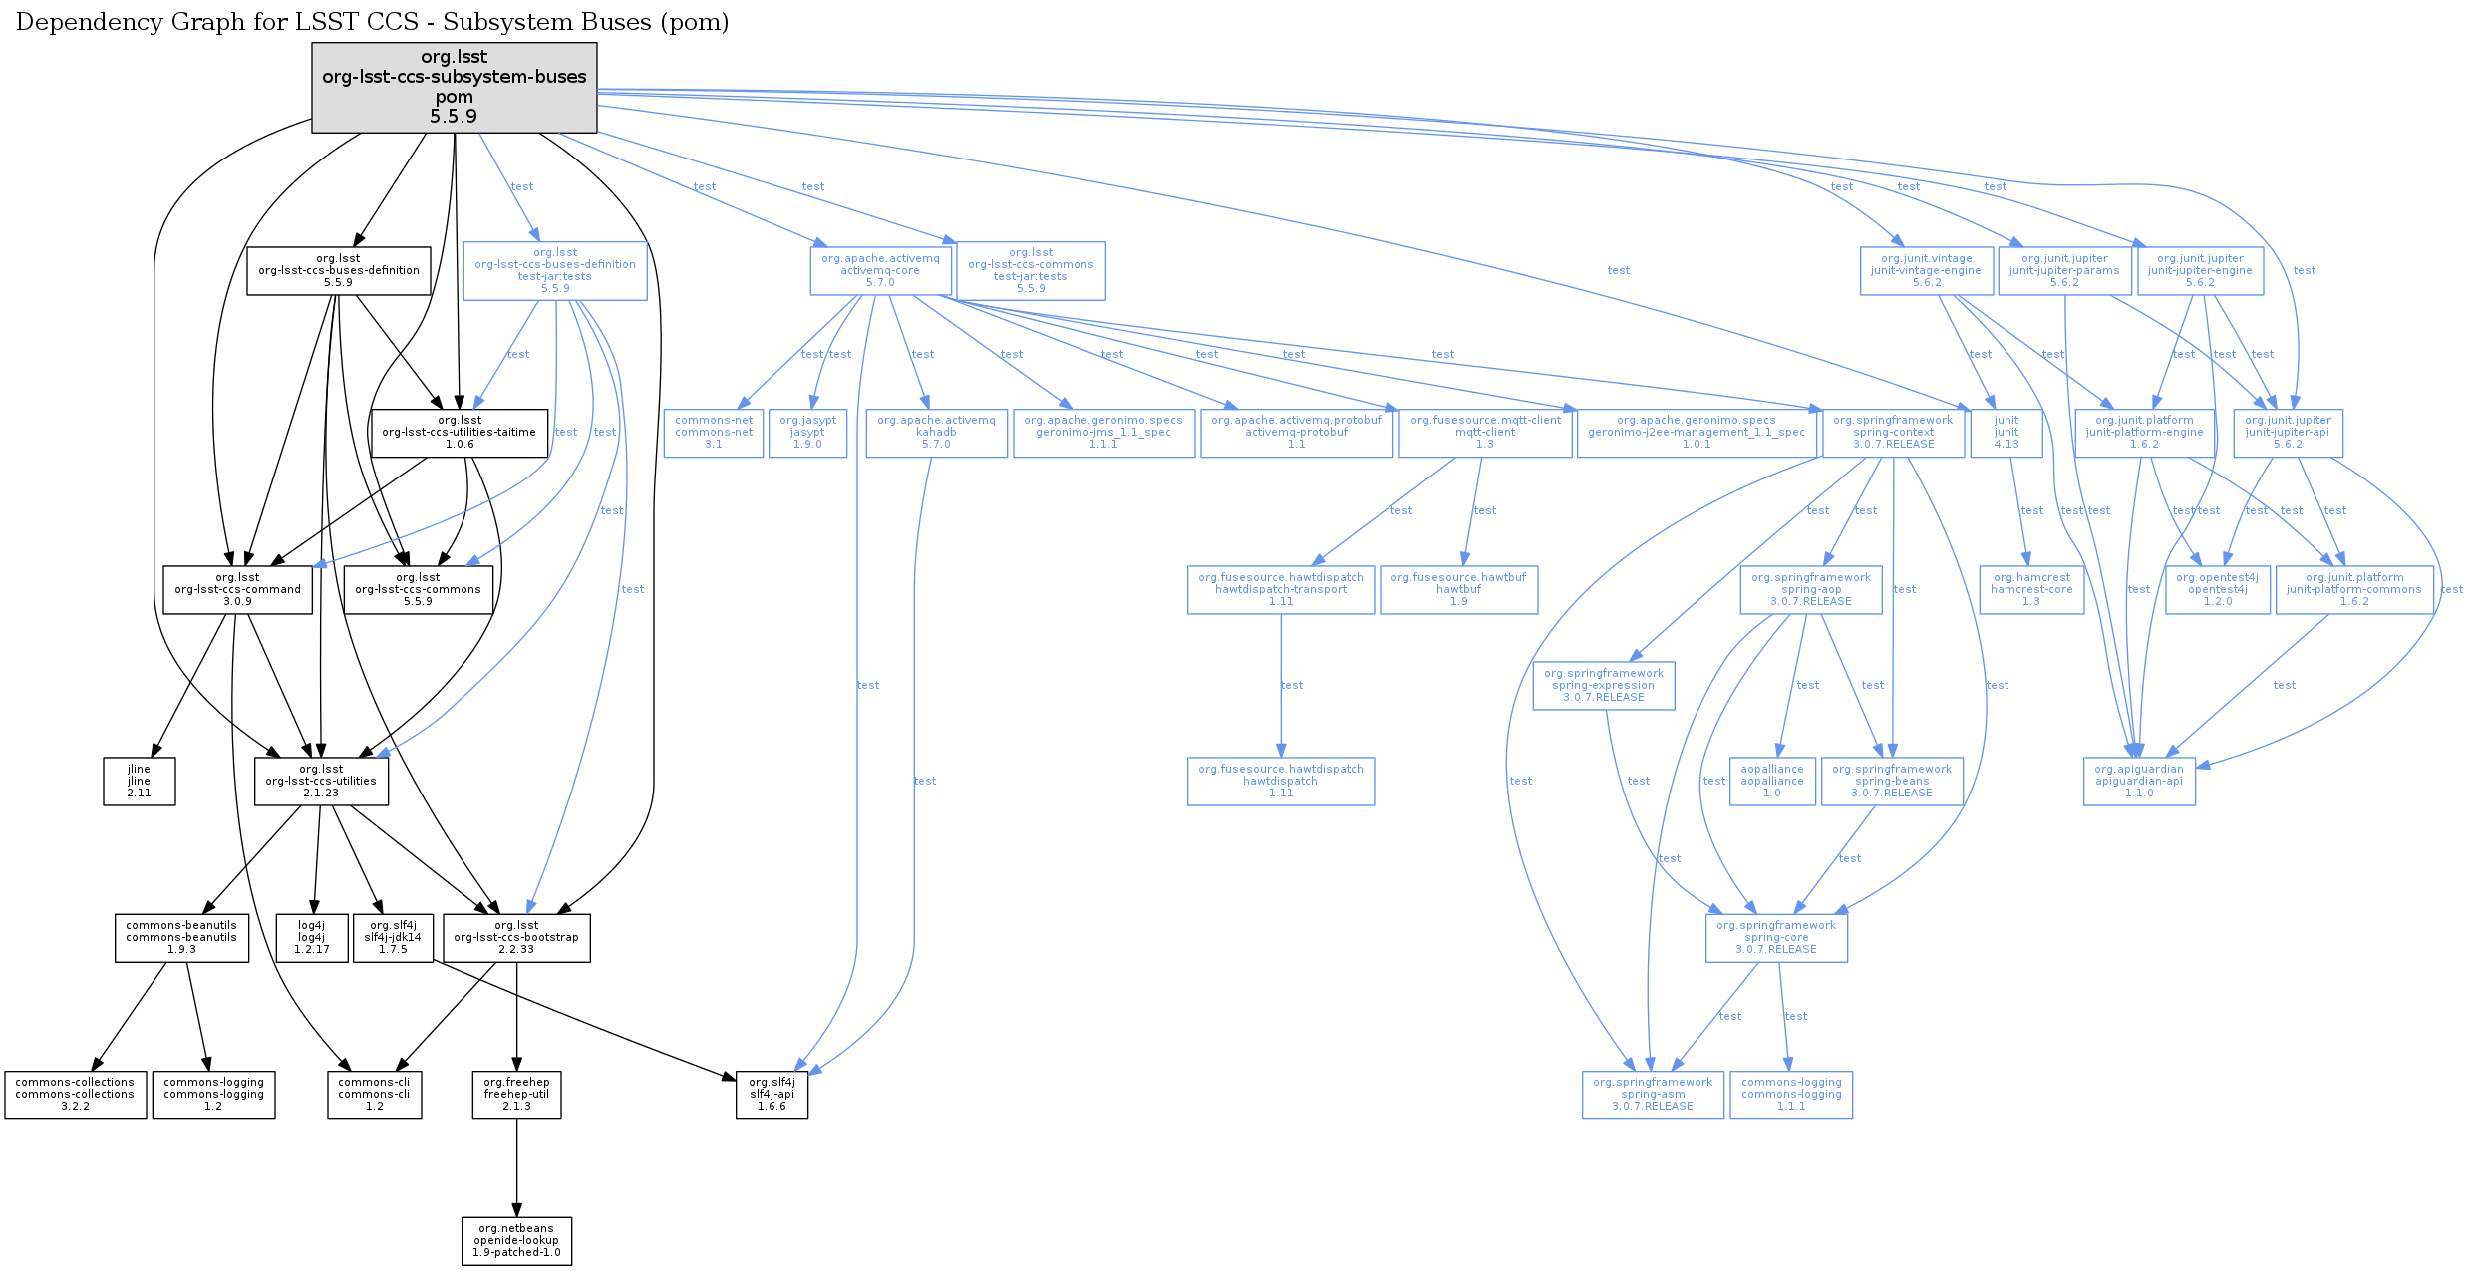Click the openide-lookup 1.9-patched-1.0 node

[516, 1240]
